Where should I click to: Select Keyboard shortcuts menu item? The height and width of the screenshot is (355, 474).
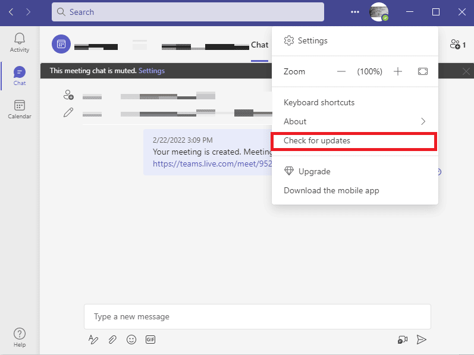pyautogui.click(x=355, y=103)
